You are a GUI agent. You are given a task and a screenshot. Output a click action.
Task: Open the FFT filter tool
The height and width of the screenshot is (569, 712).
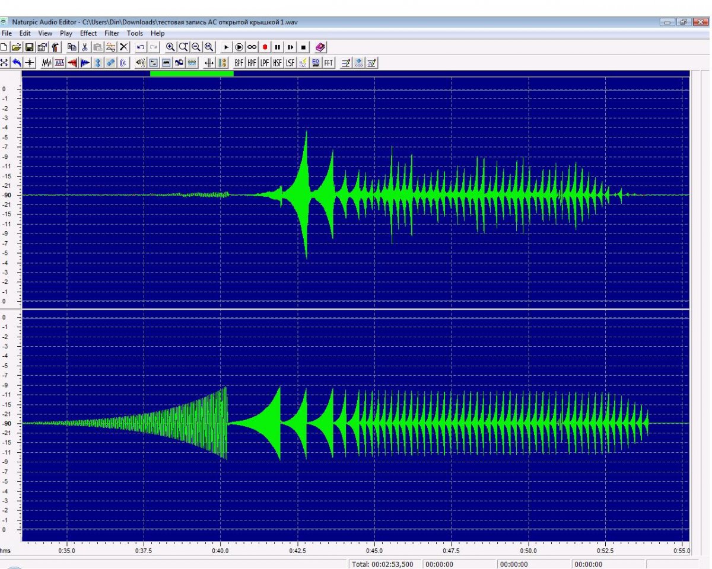tap(329, 62)
